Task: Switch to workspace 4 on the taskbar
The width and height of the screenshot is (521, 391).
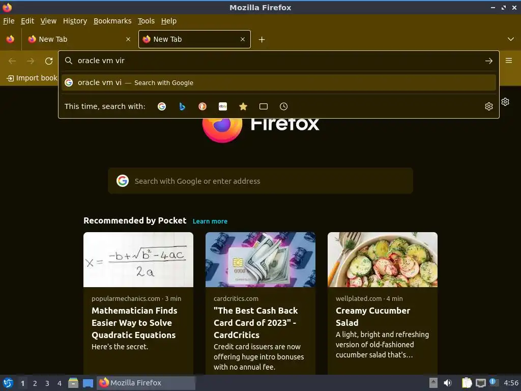Action: point(60,383)
